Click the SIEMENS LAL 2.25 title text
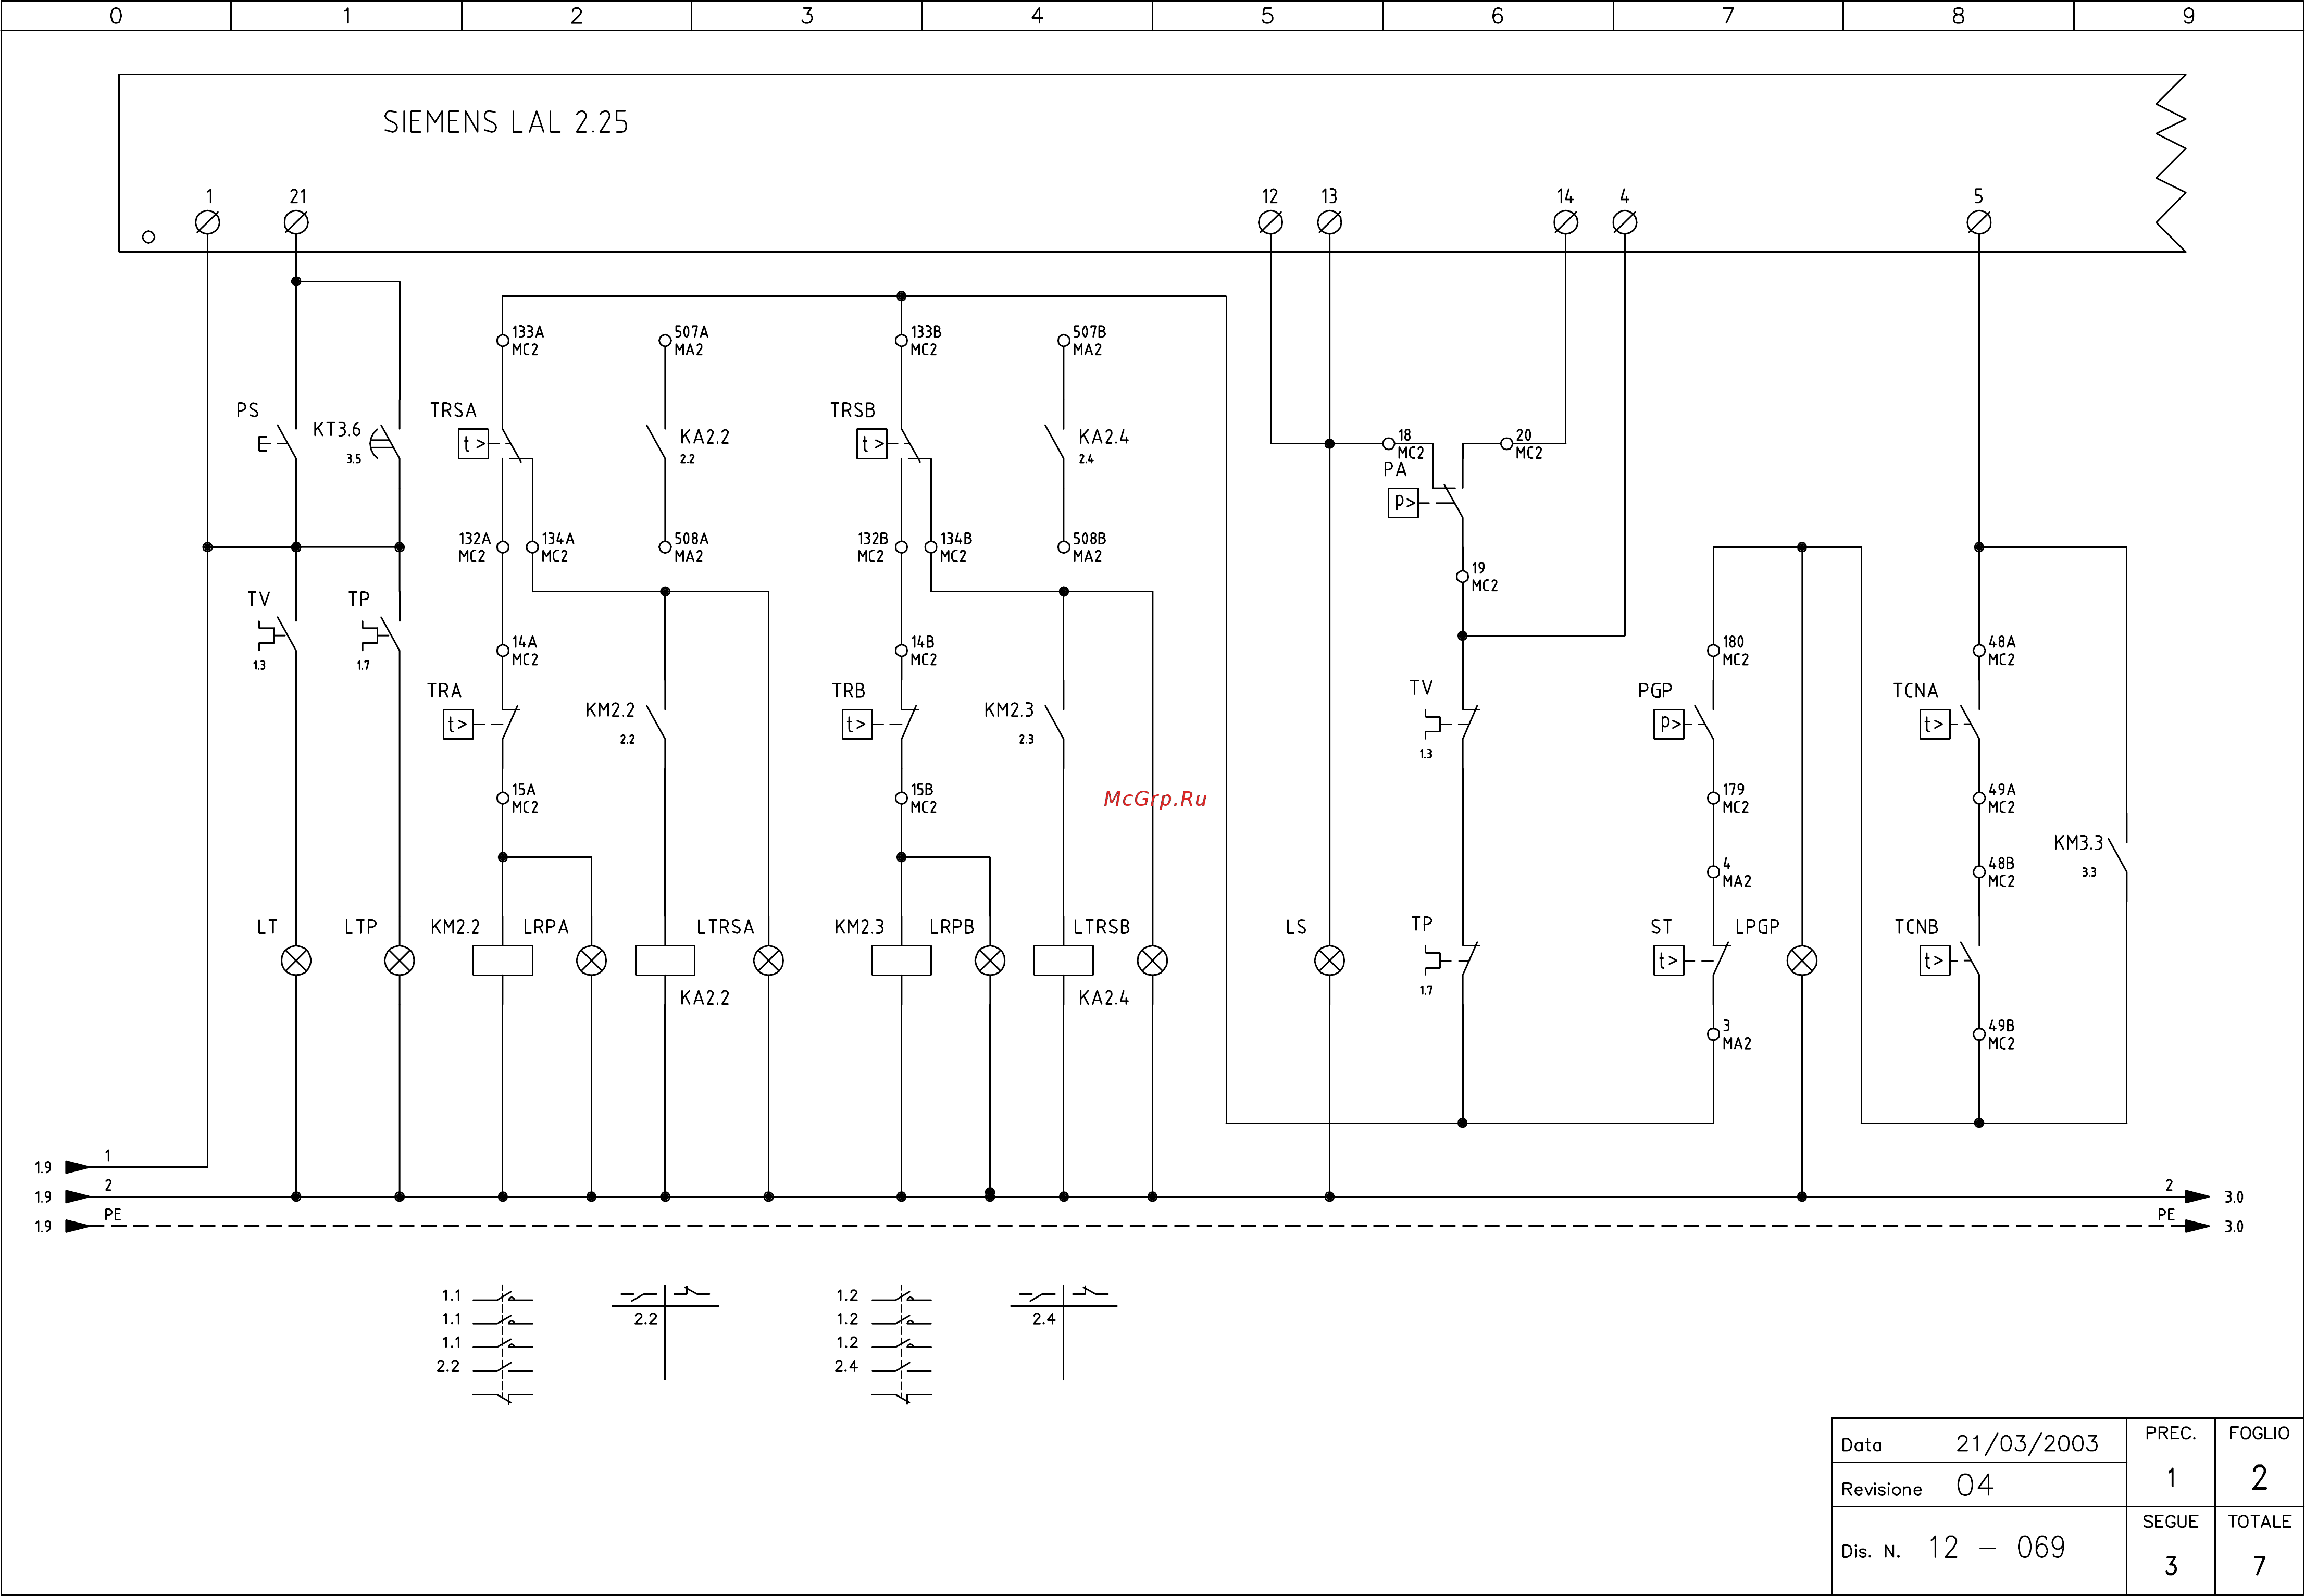Viewport: 2305px width, 1596px height. [506, 122]
